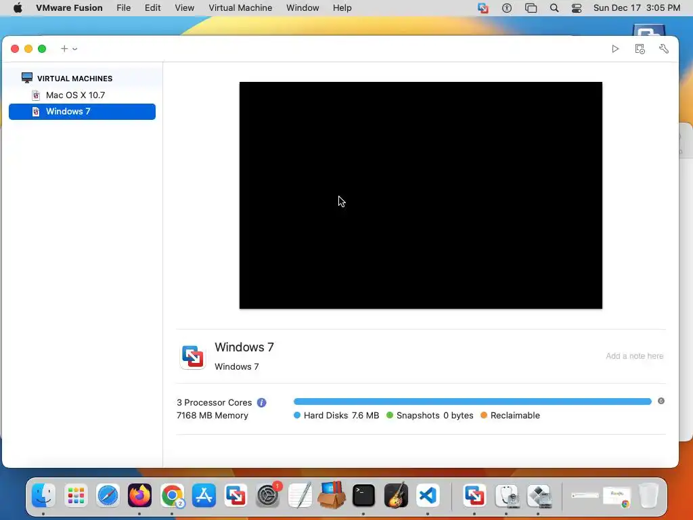Click the Windows 7 file icon in sidebar
The height and width of the screenshot is (520, 693).
point(36,112)
